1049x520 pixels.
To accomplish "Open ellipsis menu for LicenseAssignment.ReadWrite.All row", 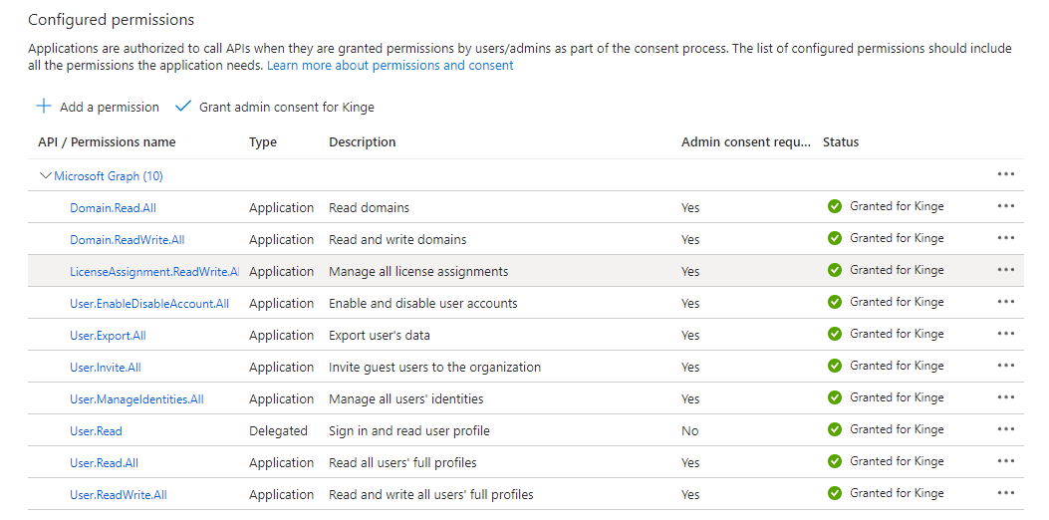I will [1005, 270].
